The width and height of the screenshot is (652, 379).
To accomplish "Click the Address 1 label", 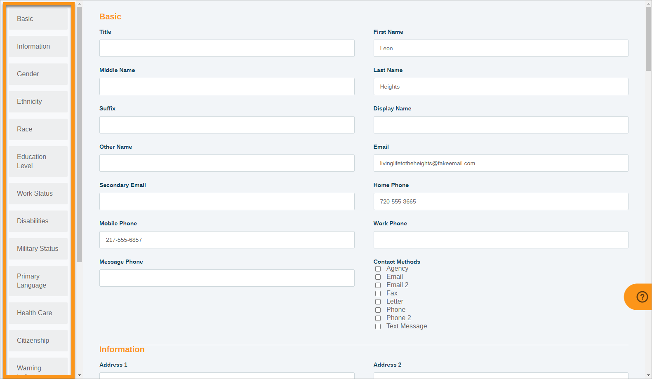I will point(113,365).
